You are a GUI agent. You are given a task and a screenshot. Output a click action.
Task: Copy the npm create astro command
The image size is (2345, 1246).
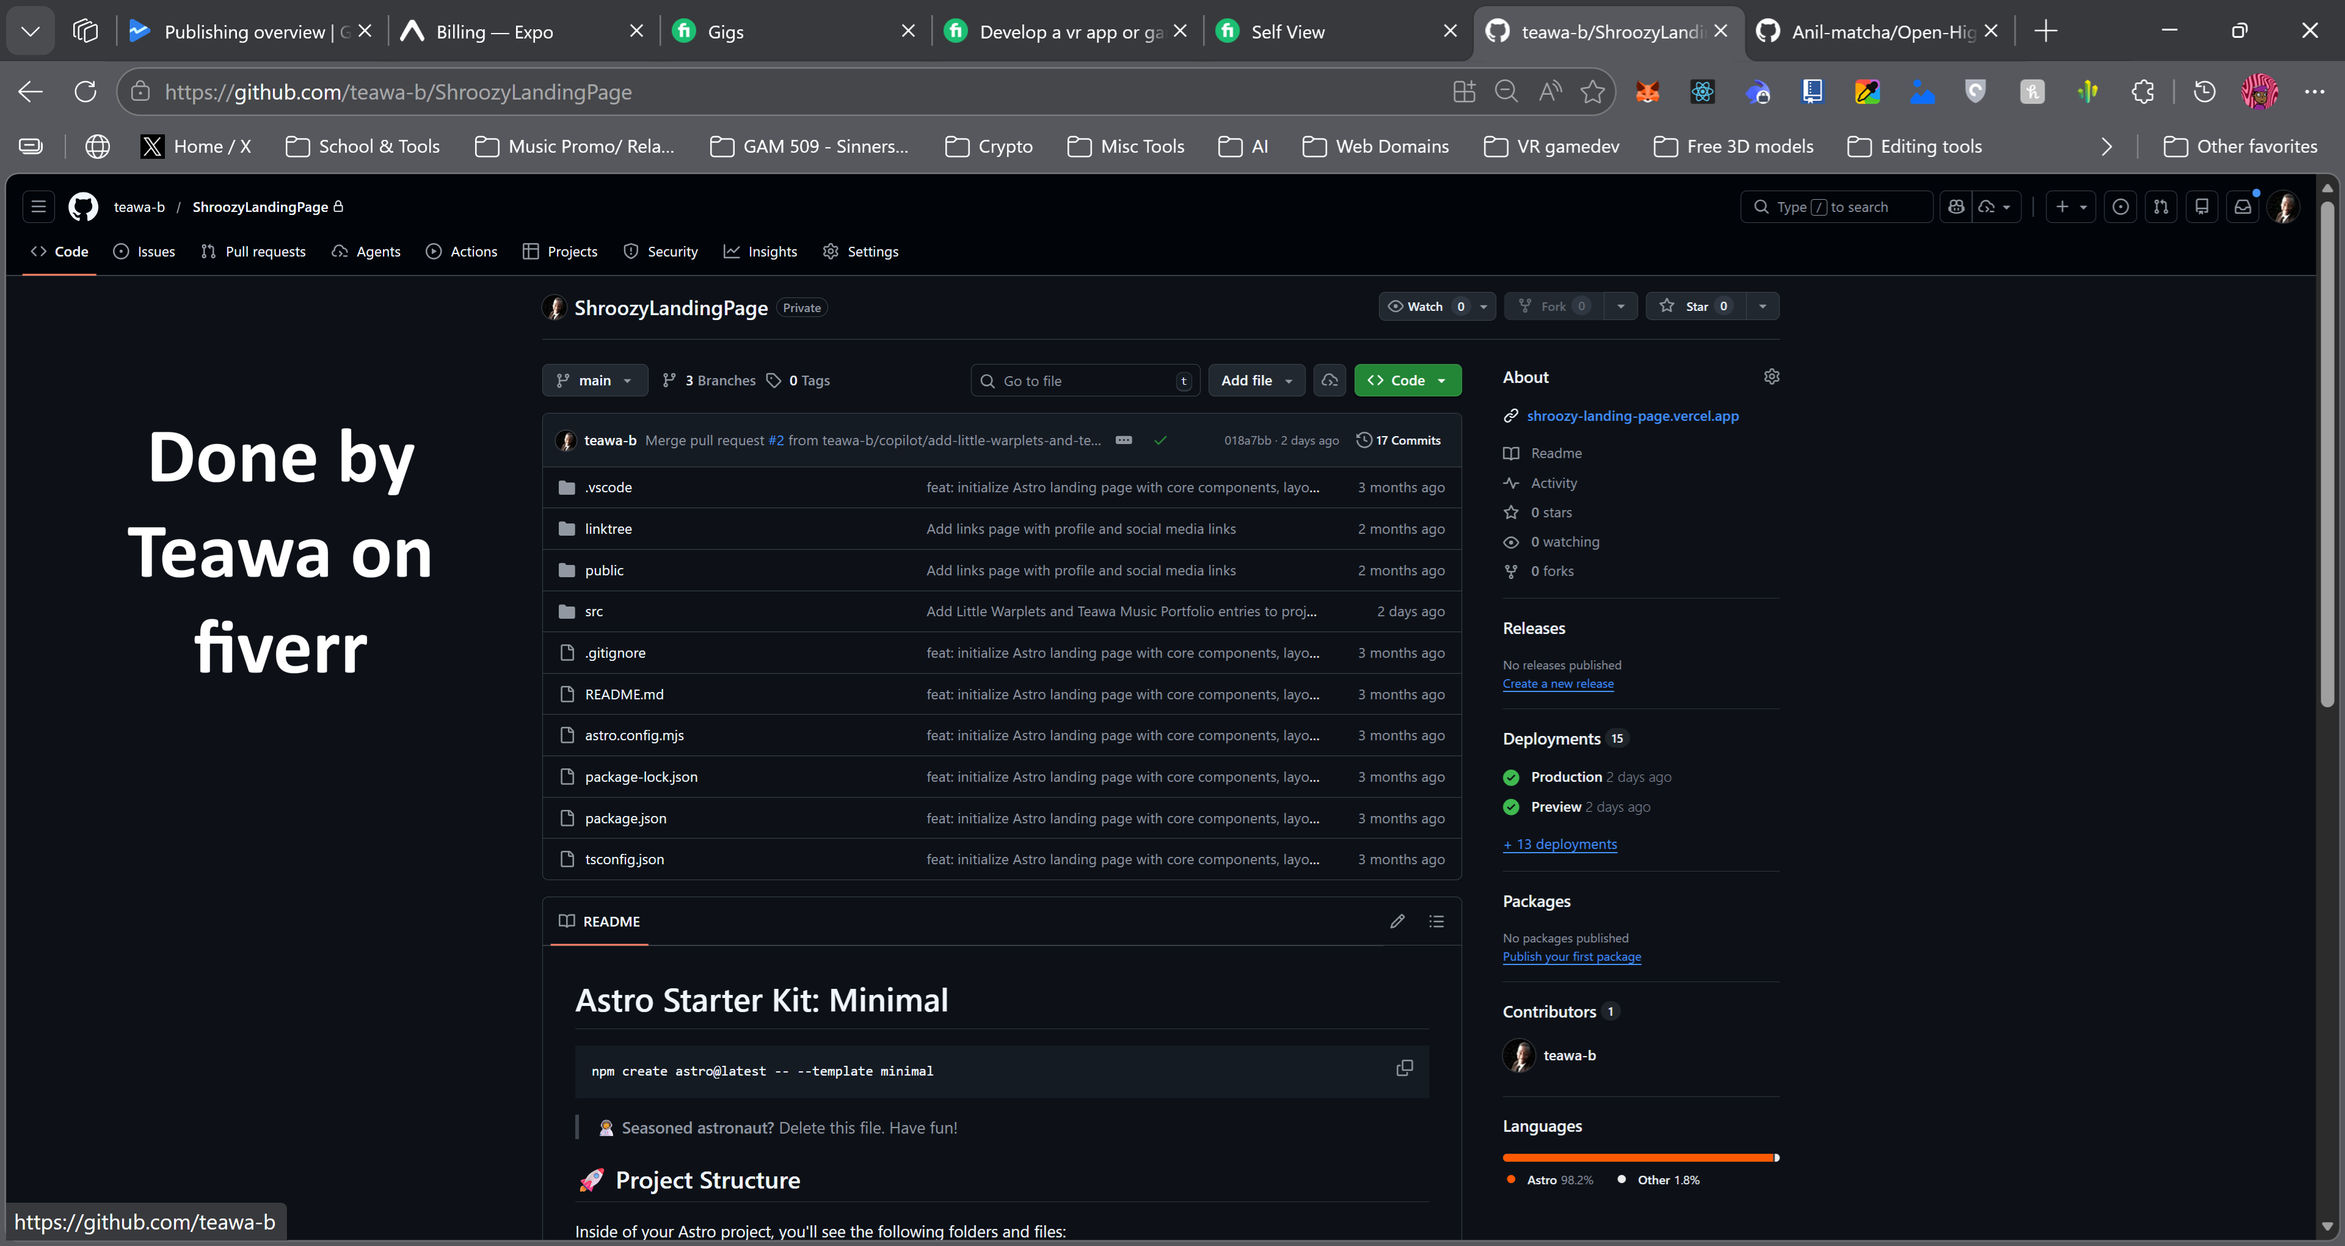coord(1405,1068)
